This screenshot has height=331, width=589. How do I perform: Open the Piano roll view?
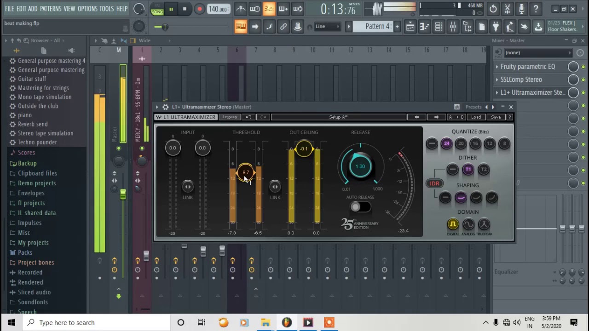tap(424, 27)
